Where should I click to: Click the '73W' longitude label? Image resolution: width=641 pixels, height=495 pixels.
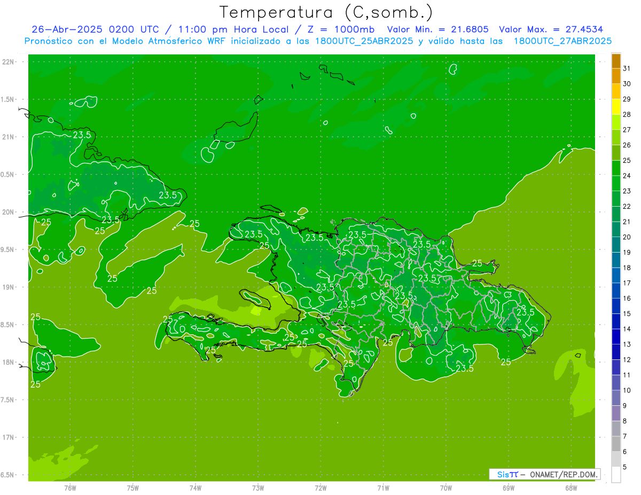tap(258, 488)
